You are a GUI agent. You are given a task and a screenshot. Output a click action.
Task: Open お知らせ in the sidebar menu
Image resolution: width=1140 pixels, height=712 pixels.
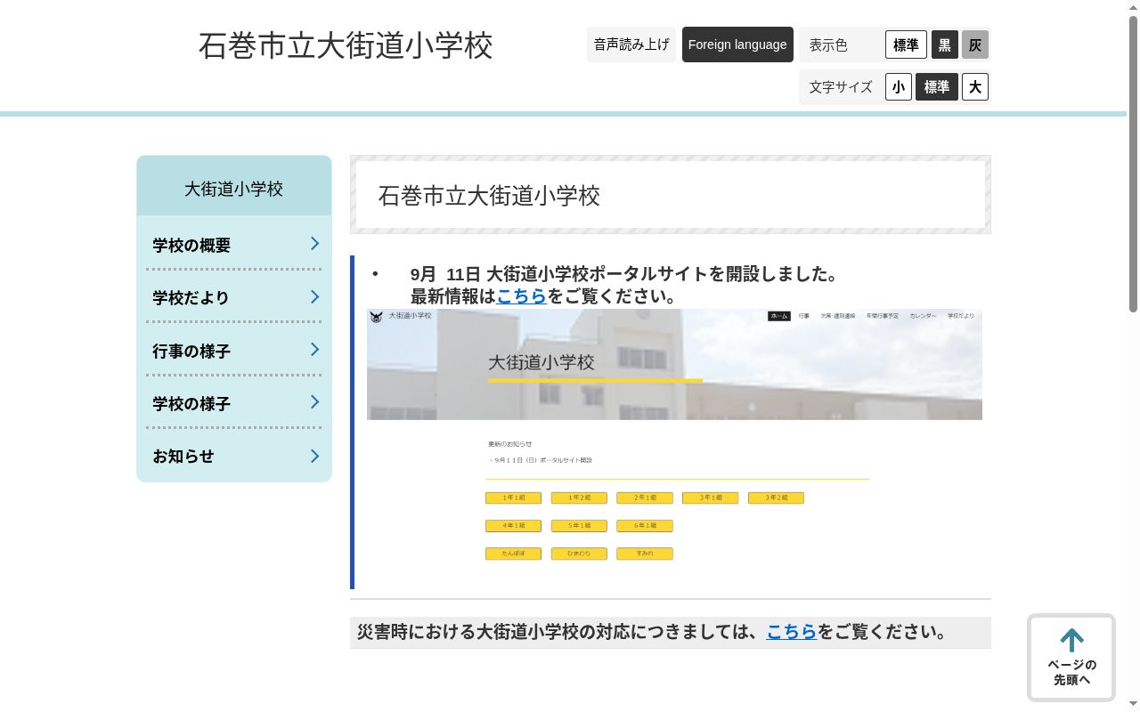(234, 456)
